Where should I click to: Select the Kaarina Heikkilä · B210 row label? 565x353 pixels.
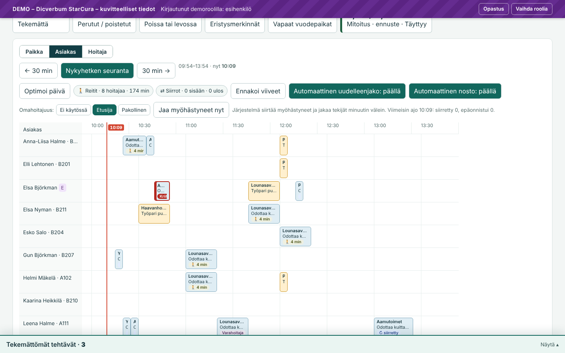click(x=51, y=301)
